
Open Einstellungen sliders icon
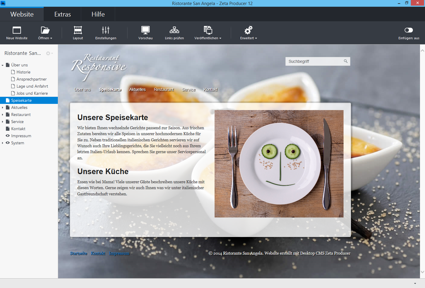[x=106, y=30]
